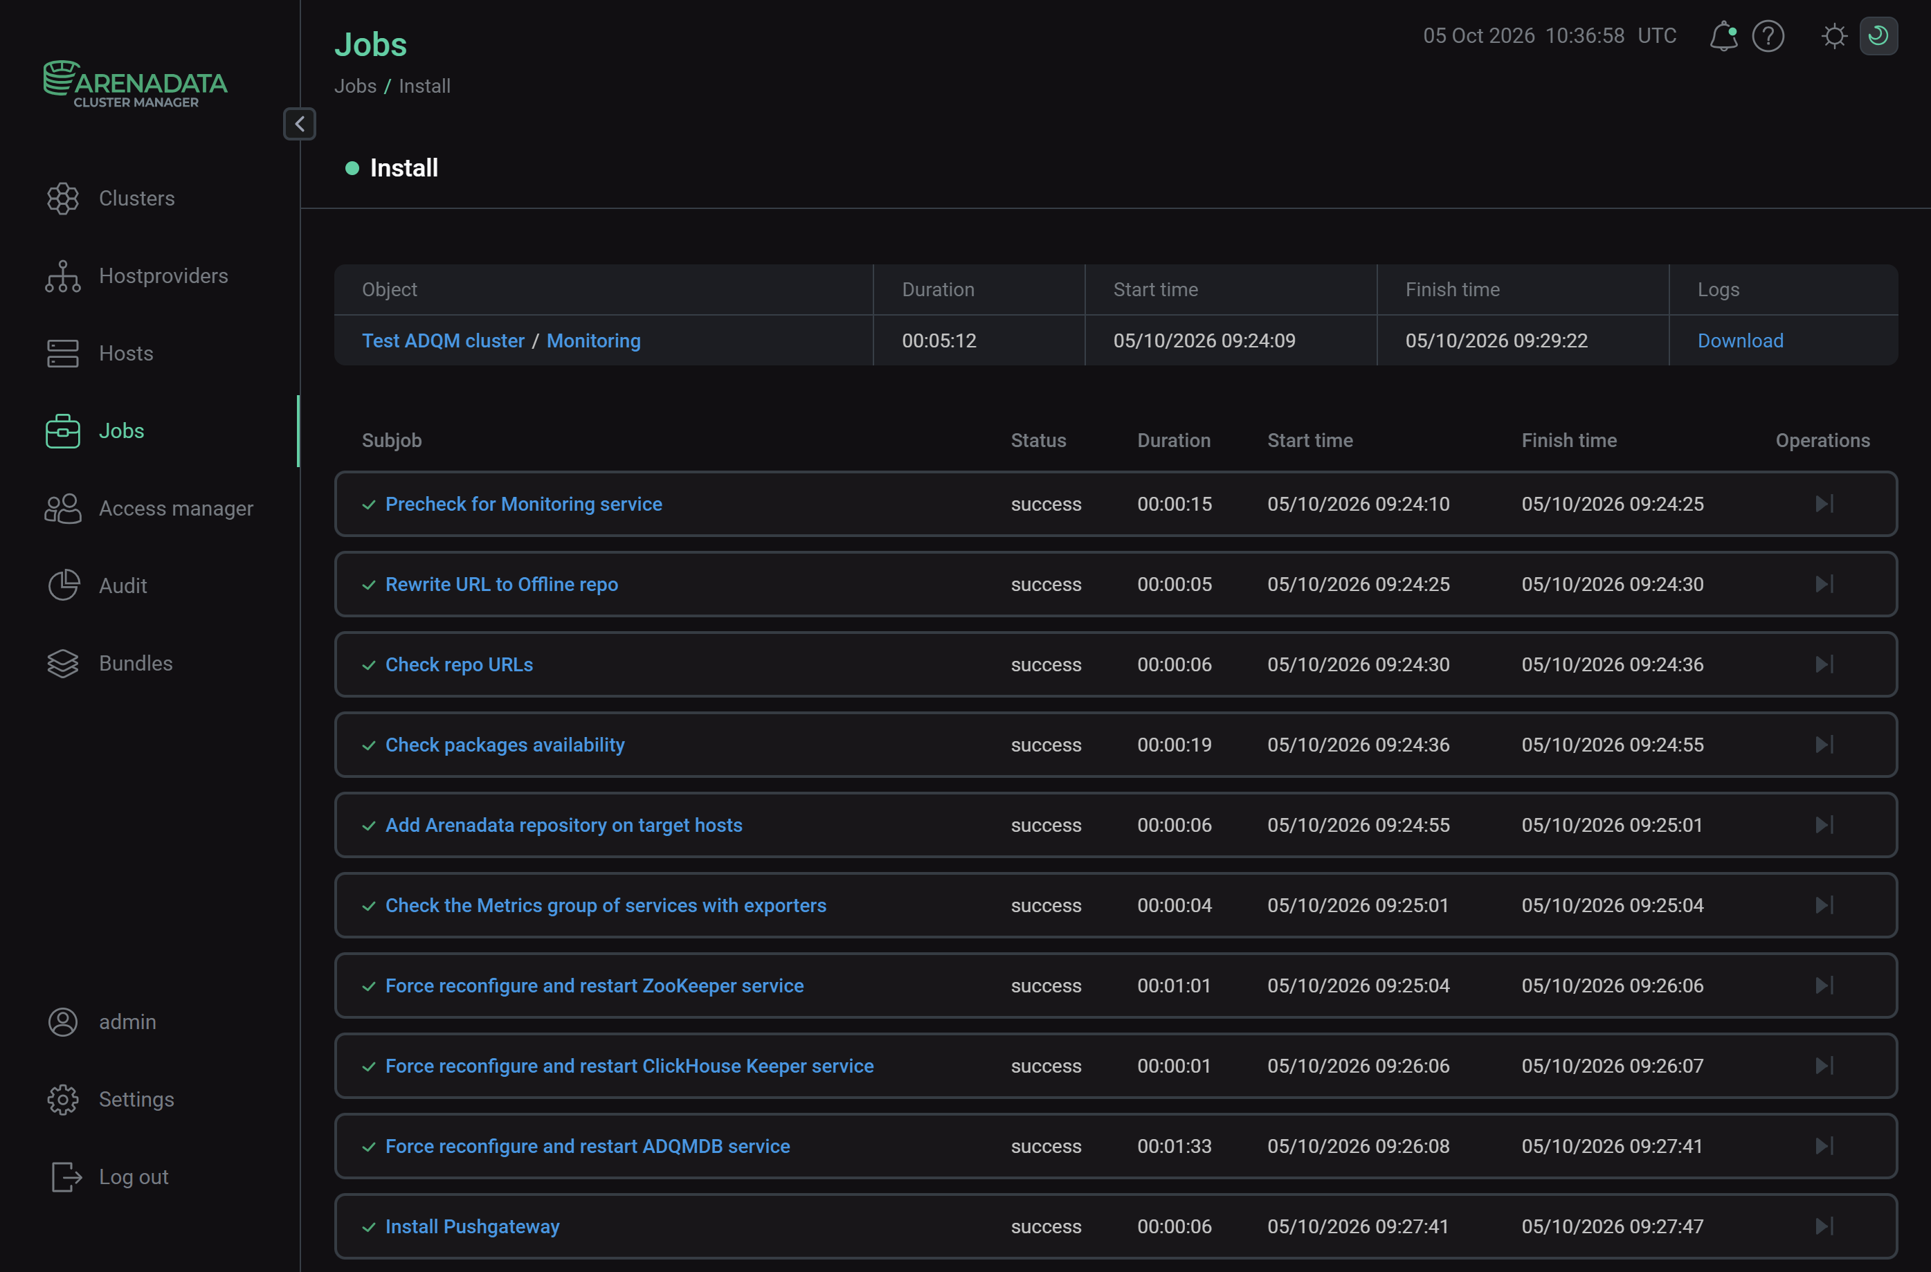Open Force reconfigure and restart ADQMDB service
This screenshot has width=1931, height=1272.
588,1146
